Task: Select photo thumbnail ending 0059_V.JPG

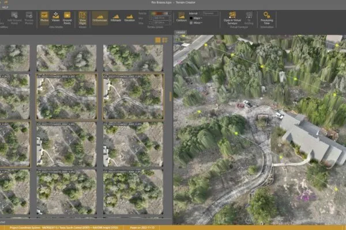Action: 66,97
